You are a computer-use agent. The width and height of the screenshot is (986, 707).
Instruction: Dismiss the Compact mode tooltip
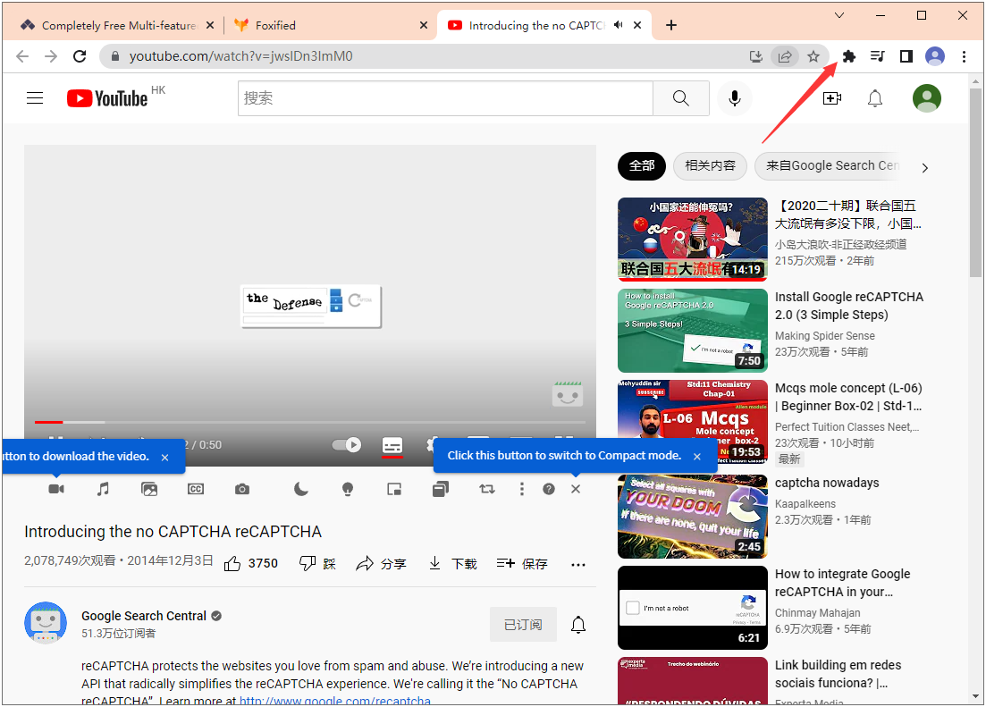point(697,456)
